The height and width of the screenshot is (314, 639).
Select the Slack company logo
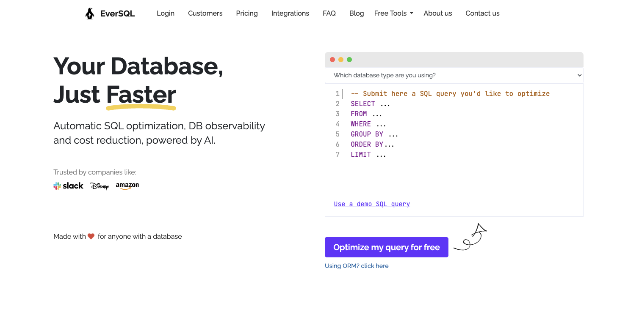click(x=68, y=186)
